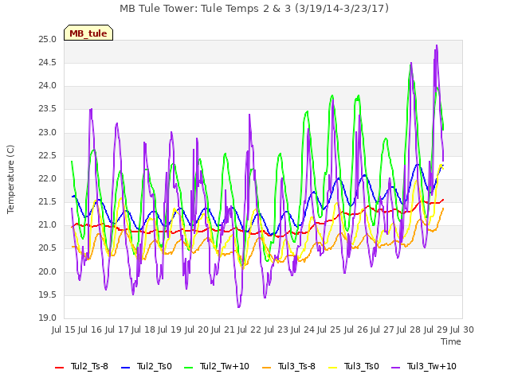Click the Jul 18 x-axis label
This screenshot has width=510, height=382.
pos(143,329)
